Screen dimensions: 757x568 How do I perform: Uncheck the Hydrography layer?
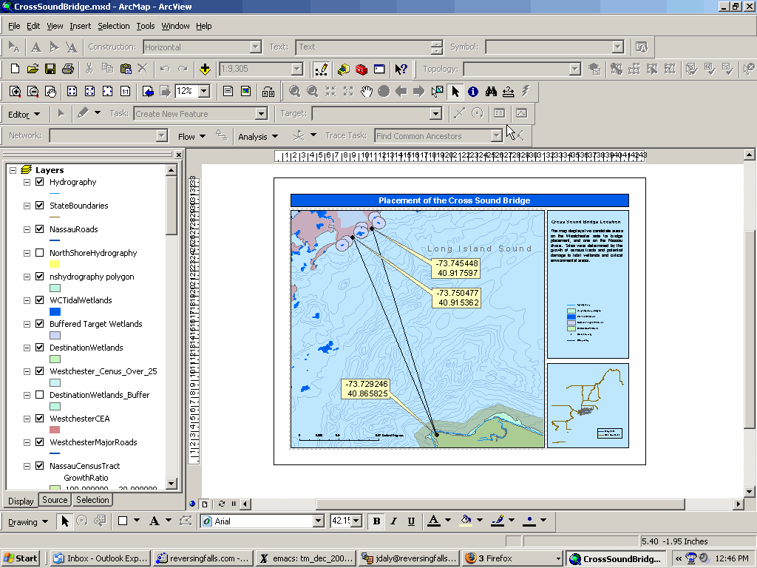(x=40, y=182)
